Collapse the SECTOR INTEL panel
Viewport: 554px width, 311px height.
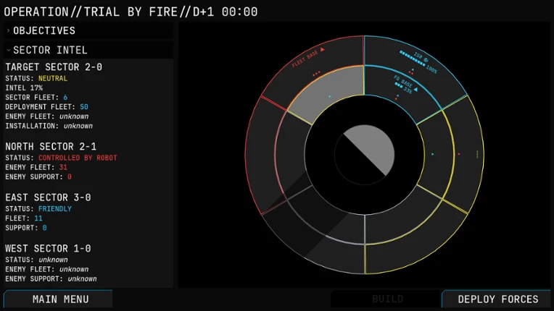coord(88,50)
